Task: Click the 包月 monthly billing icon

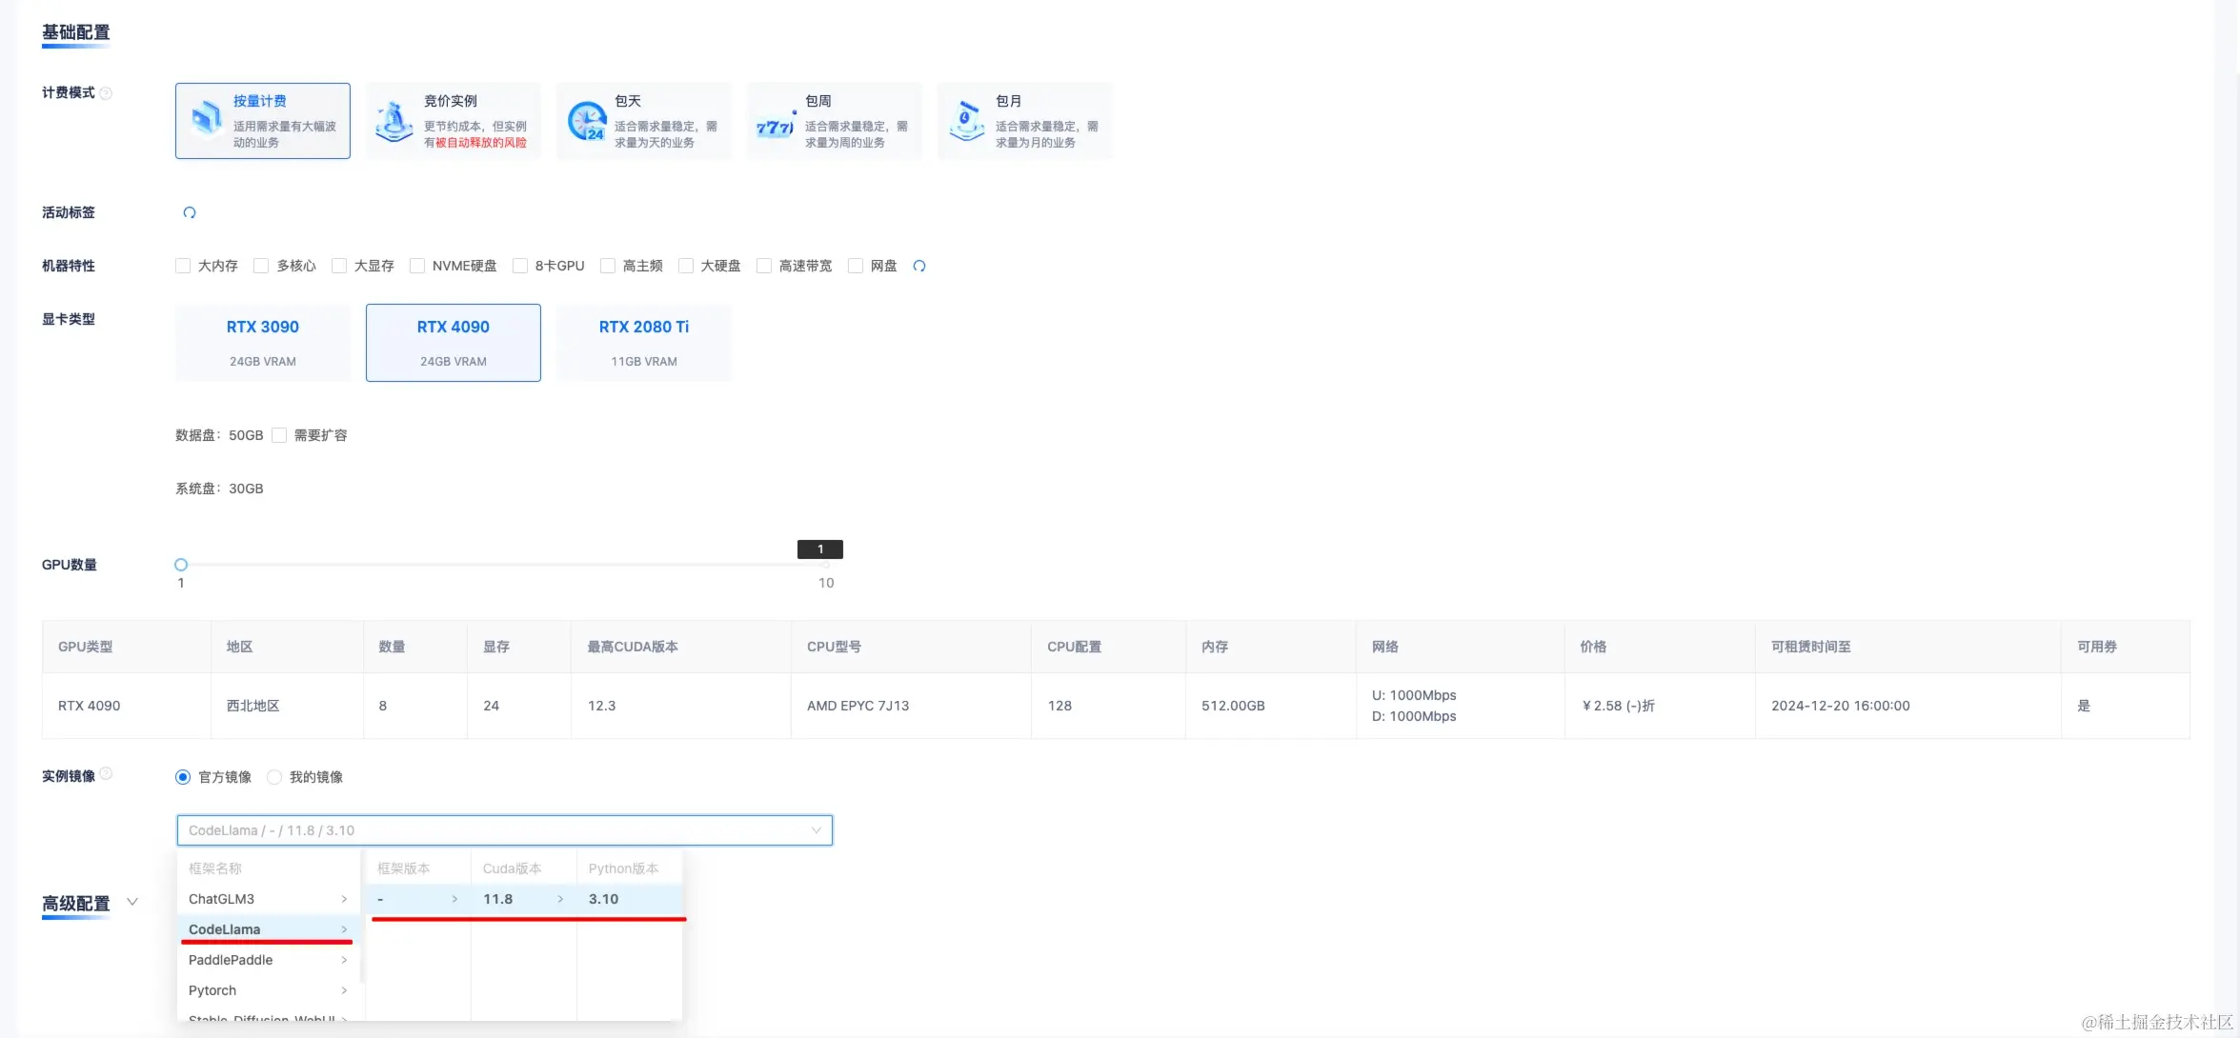Action: 966,121
